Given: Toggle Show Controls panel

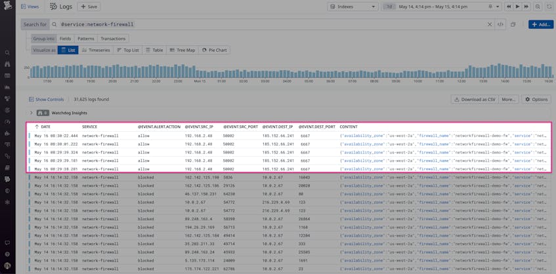Looking at the screenshot, I should click(x=47, y=100).
